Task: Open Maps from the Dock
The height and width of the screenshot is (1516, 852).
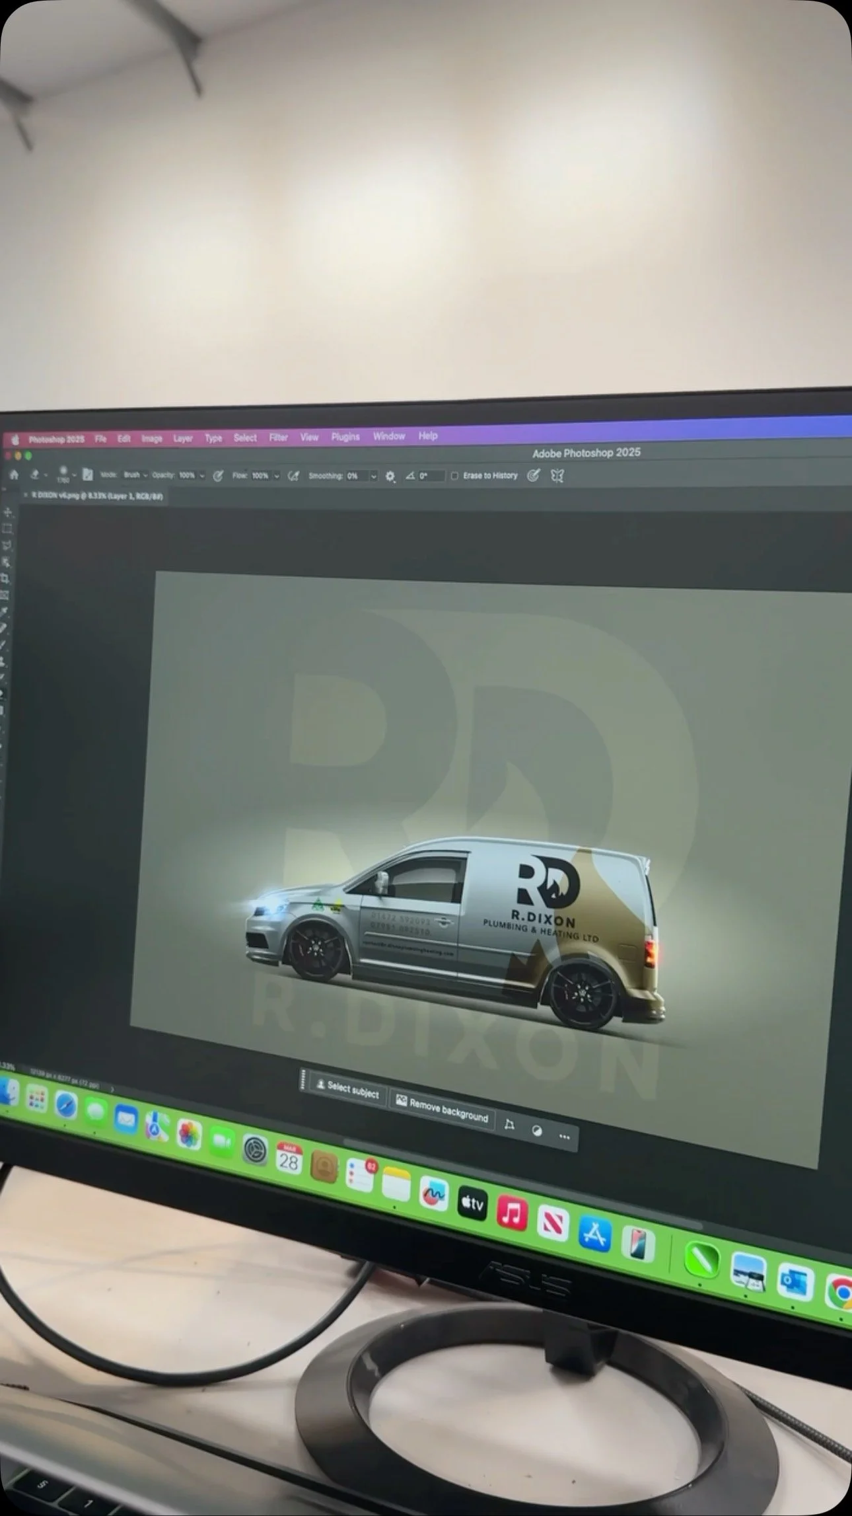Action: coord(157,1127)
